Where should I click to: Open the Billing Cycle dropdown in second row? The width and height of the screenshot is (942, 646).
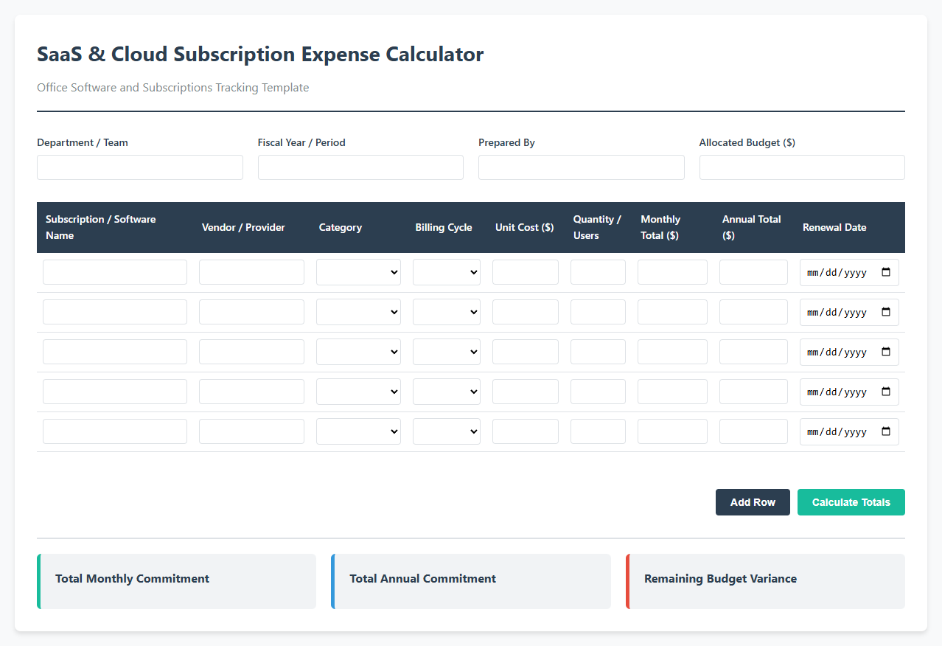pyautogui.click(x=447, y=312)
